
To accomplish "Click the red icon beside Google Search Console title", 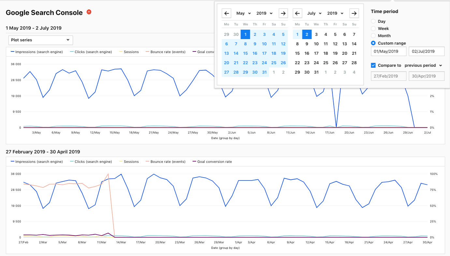I will pyautogui.click(x=89, y=12).
